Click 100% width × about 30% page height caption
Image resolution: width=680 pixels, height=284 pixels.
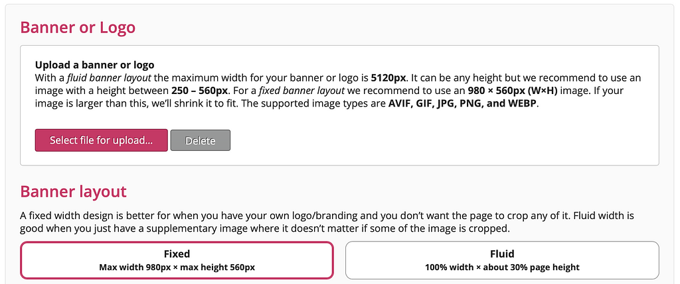pyautogui.click(x=502, y=267)
